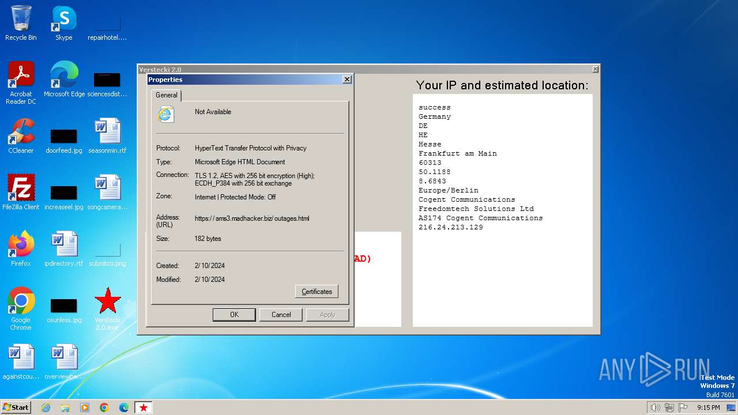Launch Microsoft Edge desktop shortcut
738x415 pixels.
click(64, 79)
